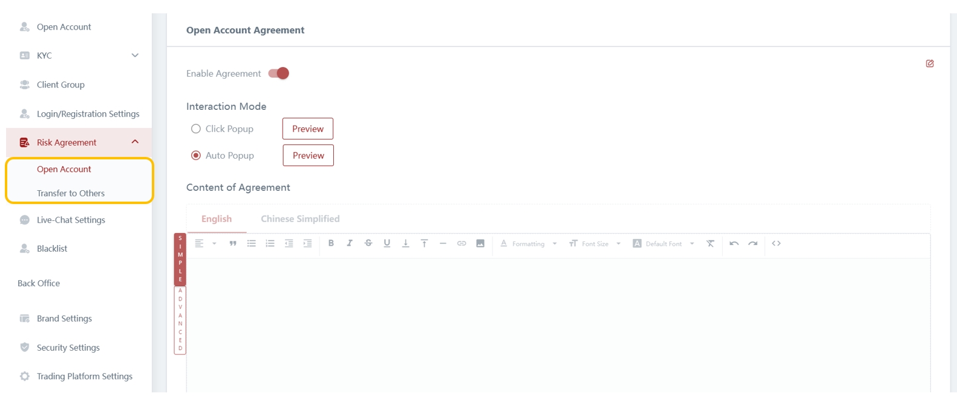Insert a hyperlink via link icon
Image resolution: width=957 pixels, height=399 pixels.
(x=462, y=243)
